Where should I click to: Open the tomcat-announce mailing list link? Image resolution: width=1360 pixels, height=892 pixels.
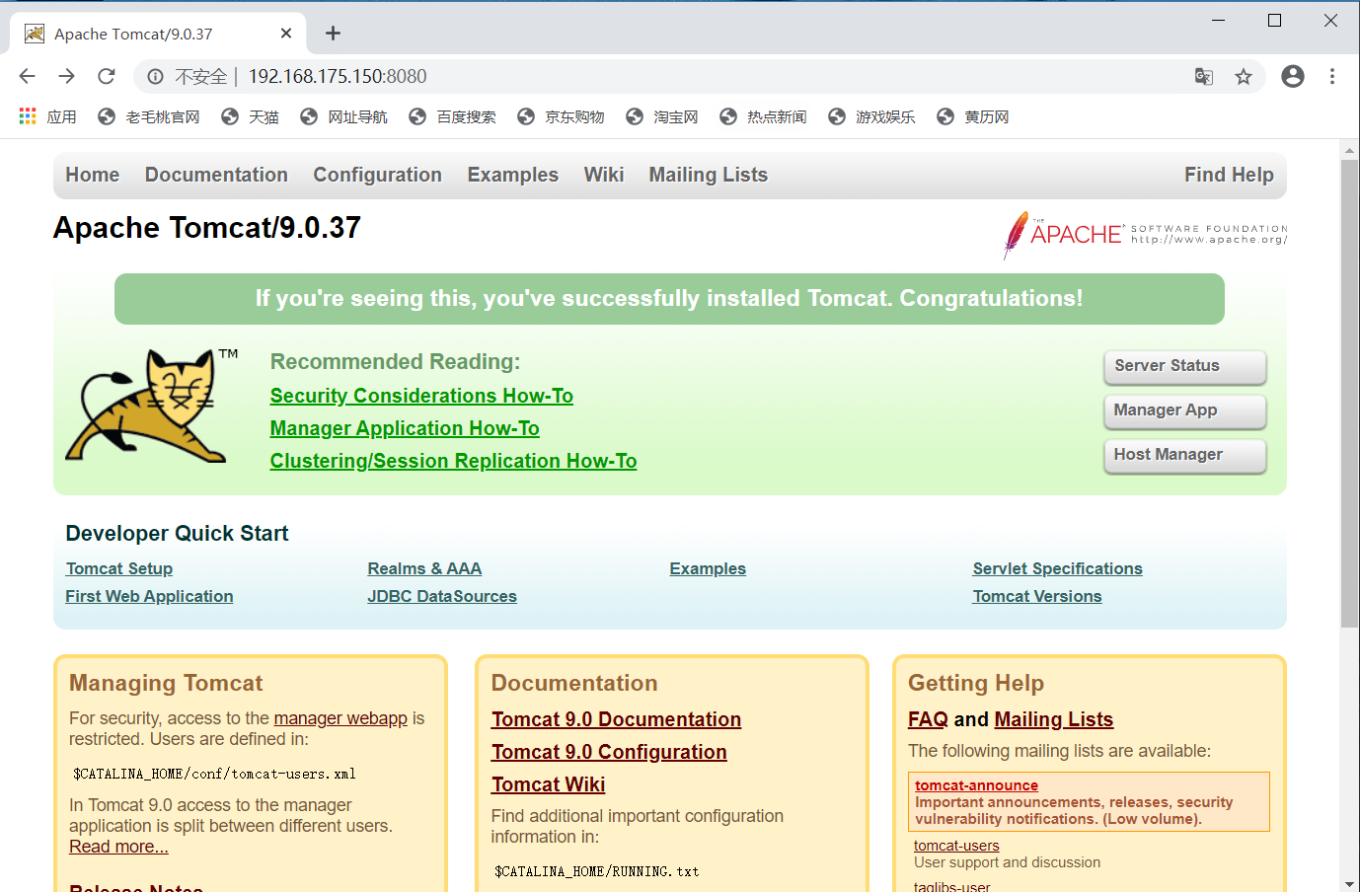(x=976, y=785)
